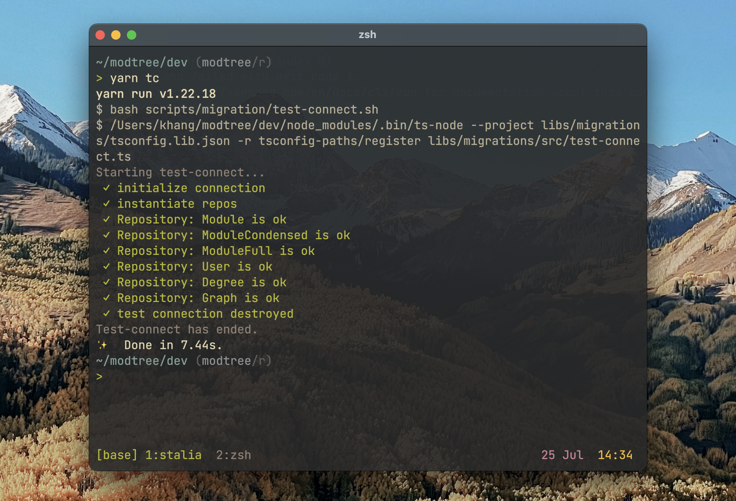Select tmux window 1:stalia in status bar
The height and width of the screenshot is (501, 736).
173,455
